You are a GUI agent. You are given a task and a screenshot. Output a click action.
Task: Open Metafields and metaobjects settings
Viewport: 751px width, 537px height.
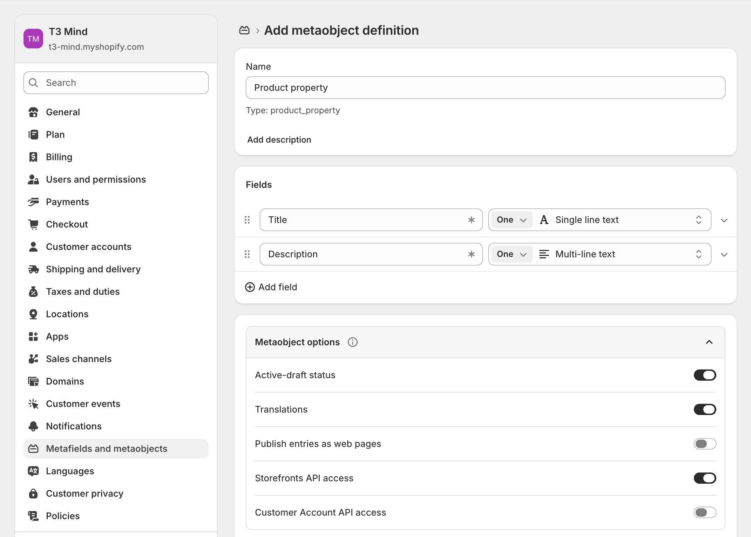point(116,449)
